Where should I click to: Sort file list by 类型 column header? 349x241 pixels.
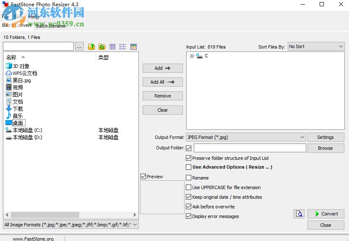pyautogui.click(x=117, y=57)
